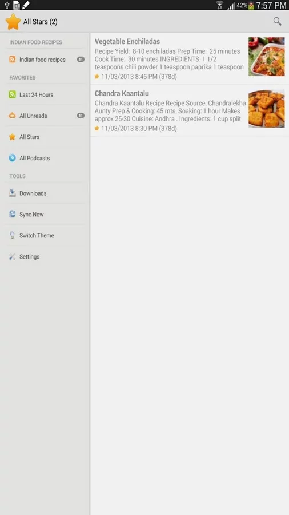Screen dimensions: 289x515
Task: Tap the unread count badge beside All Unreads
Action: 81,116
